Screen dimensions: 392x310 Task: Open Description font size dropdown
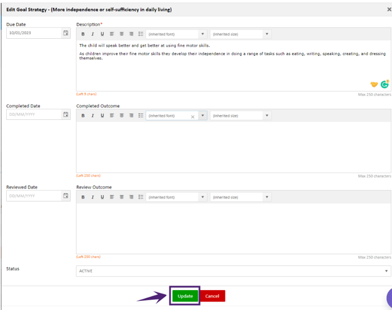241,34
